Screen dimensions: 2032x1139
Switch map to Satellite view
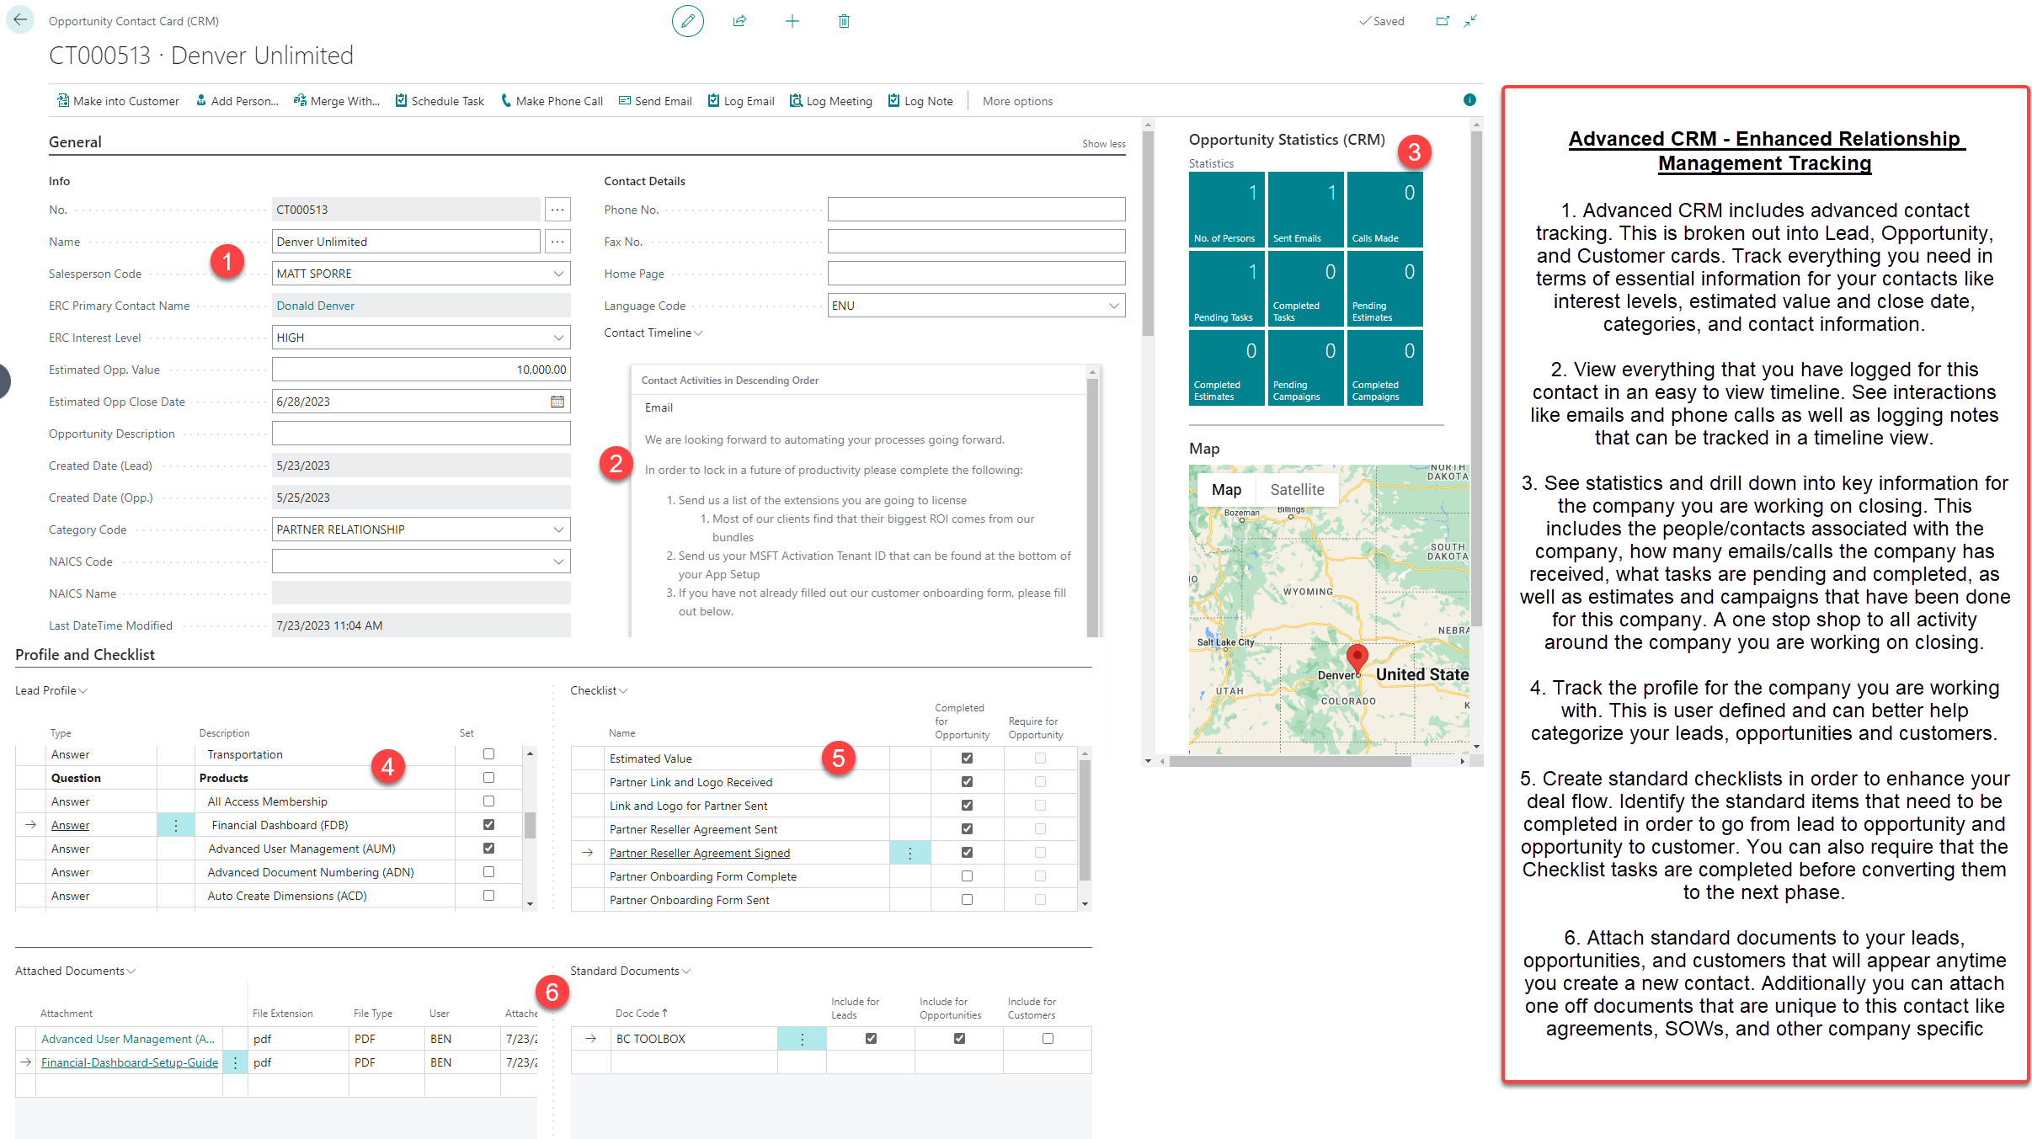(1297, 490)
